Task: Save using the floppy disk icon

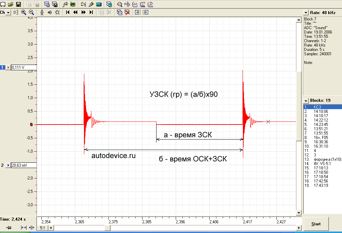Action: point(18,4)
